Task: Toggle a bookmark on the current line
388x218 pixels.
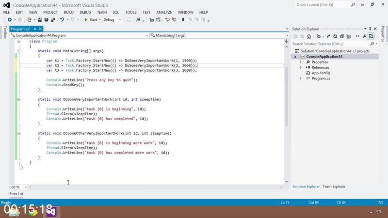Action: (183, 20)
